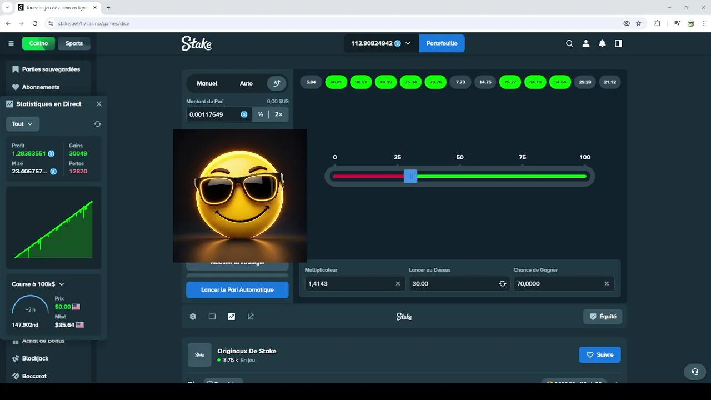Click the dice slider handle
Viewport: 711px width, 400px height.
click(x=410, y=177)
